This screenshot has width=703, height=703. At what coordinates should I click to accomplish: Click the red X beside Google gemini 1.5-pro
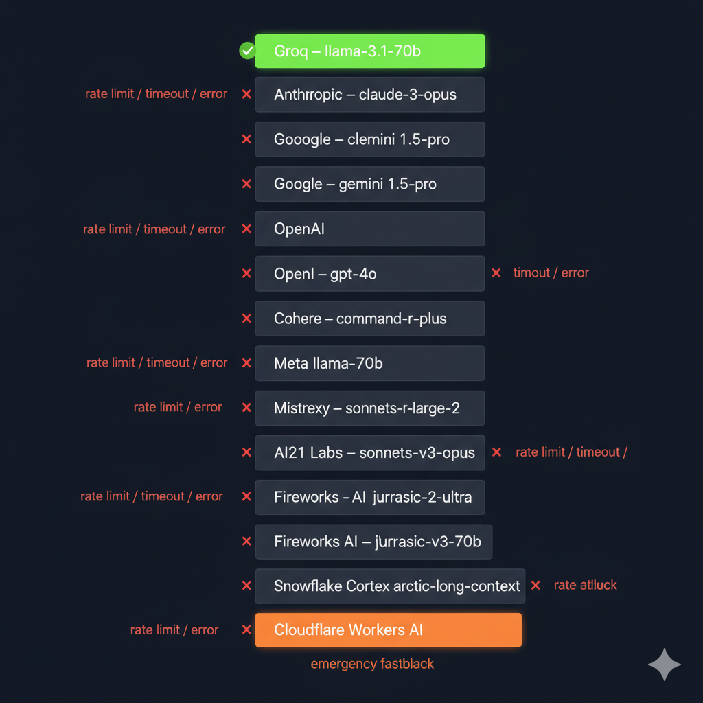click(x=246, y=184)
